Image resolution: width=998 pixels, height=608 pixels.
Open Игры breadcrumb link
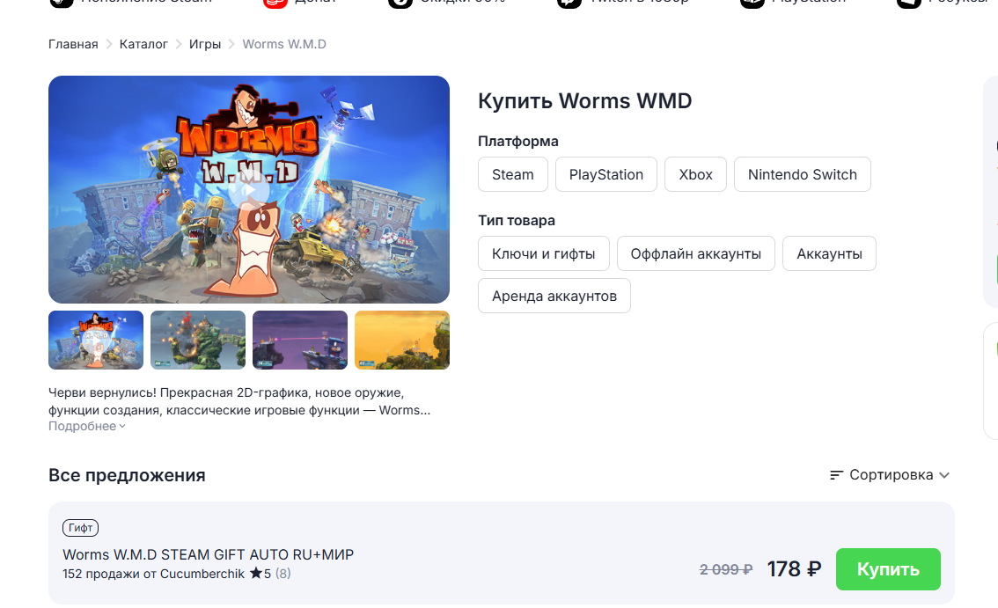click(205, 44)
